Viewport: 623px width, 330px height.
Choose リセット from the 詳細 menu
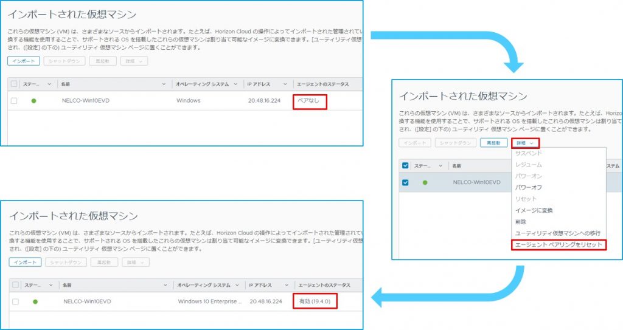(526, 199)
